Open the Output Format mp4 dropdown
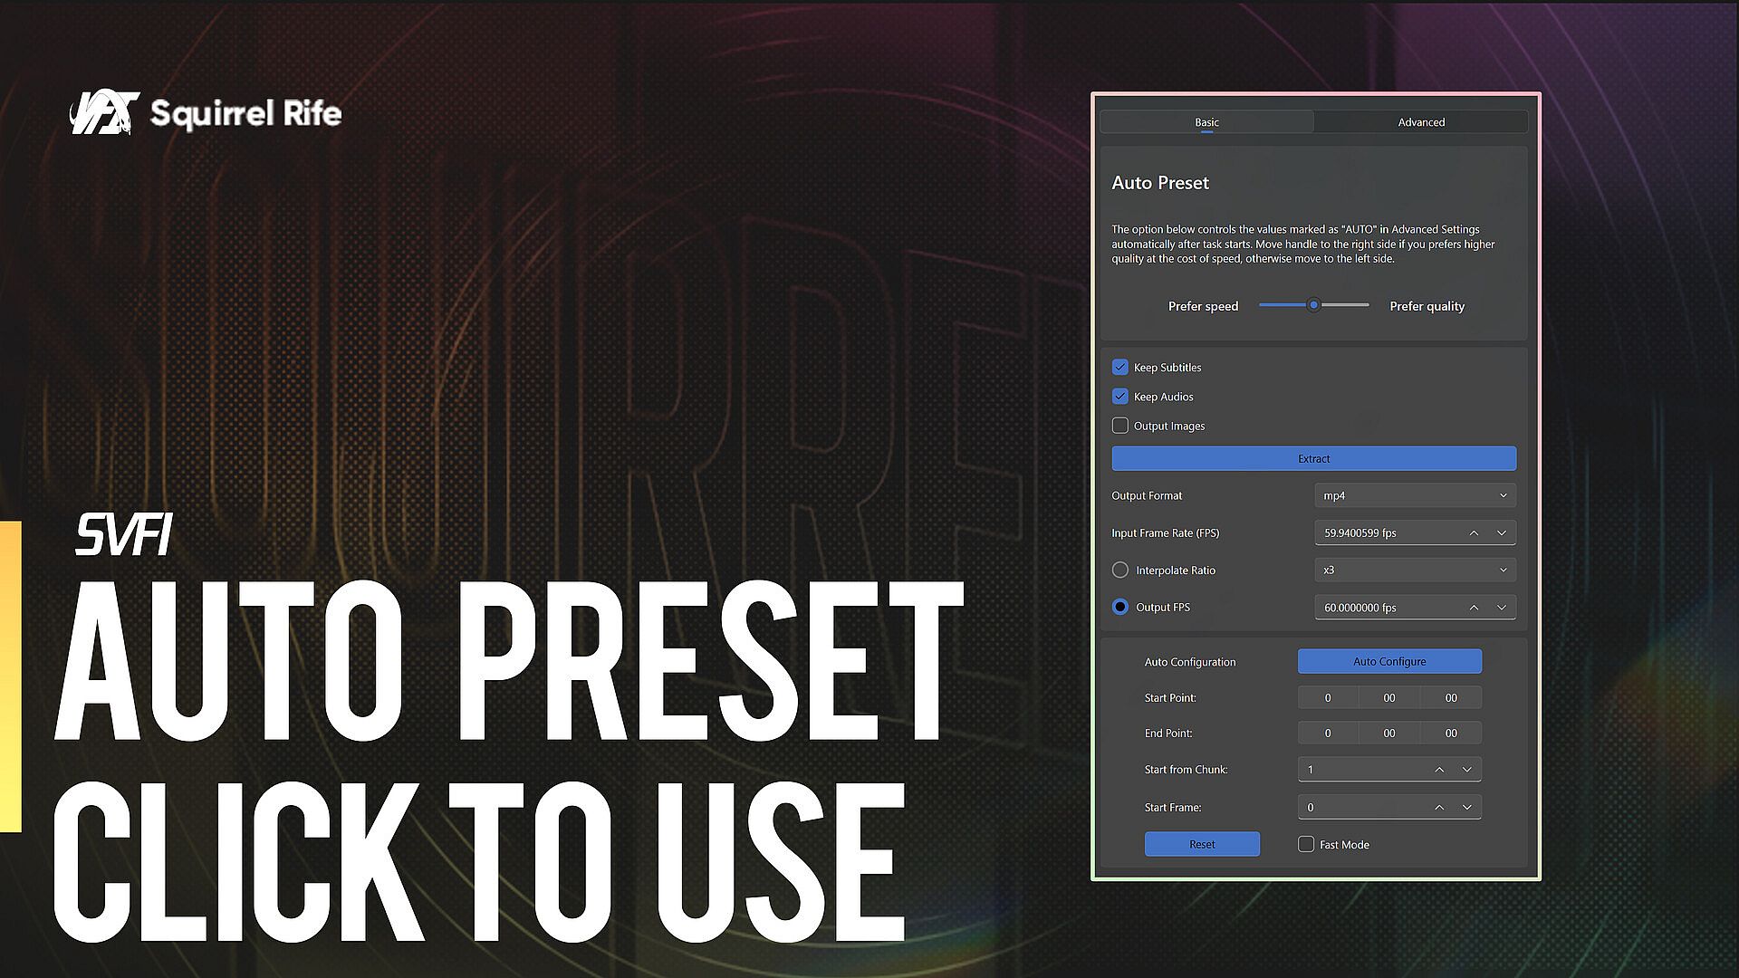Screen dimensions: 1739x978 click(x=1415, y=496)
